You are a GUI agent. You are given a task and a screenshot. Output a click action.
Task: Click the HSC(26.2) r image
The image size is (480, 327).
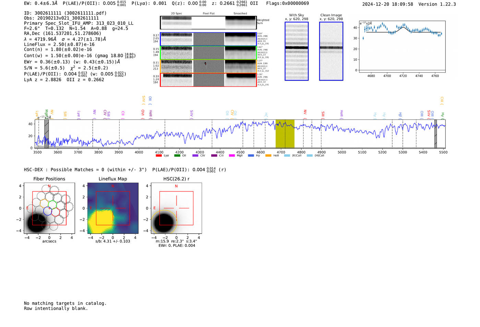click(176, 208)
